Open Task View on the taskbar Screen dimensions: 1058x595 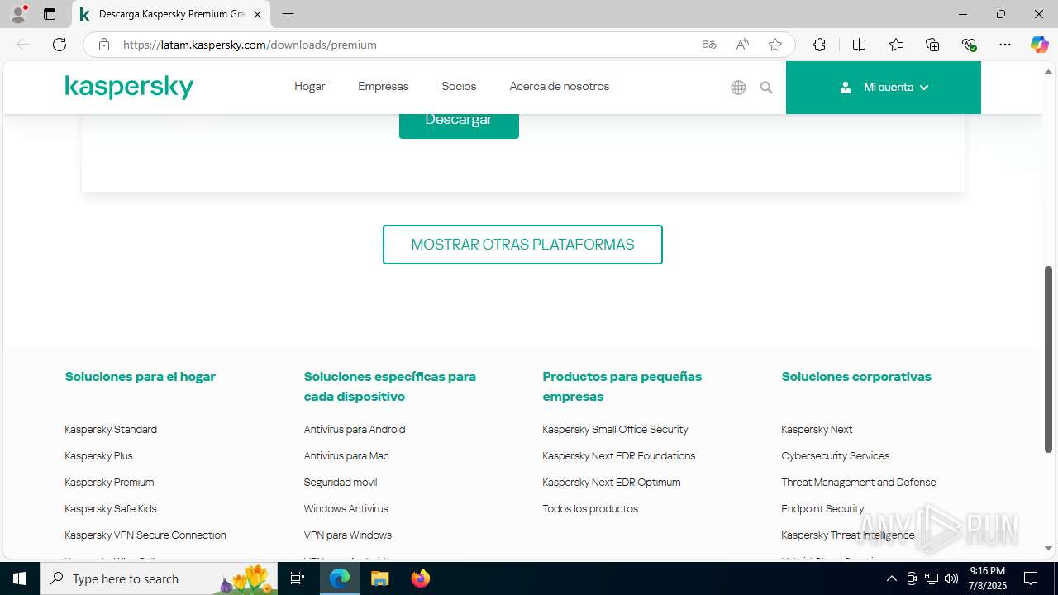[x=298, y=578]
